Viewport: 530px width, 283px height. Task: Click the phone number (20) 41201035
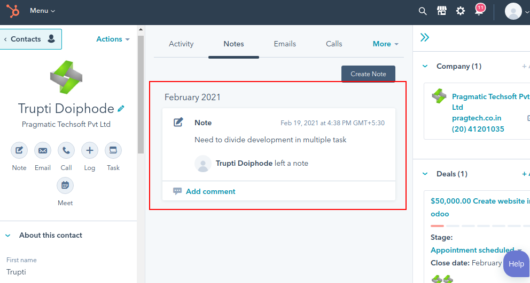point(478,129)
